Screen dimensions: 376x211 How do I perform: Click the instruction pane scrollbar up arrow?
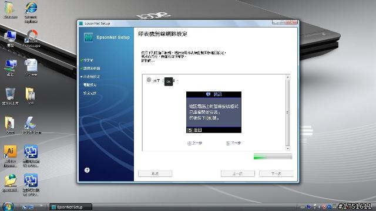(x=288, y=77)
